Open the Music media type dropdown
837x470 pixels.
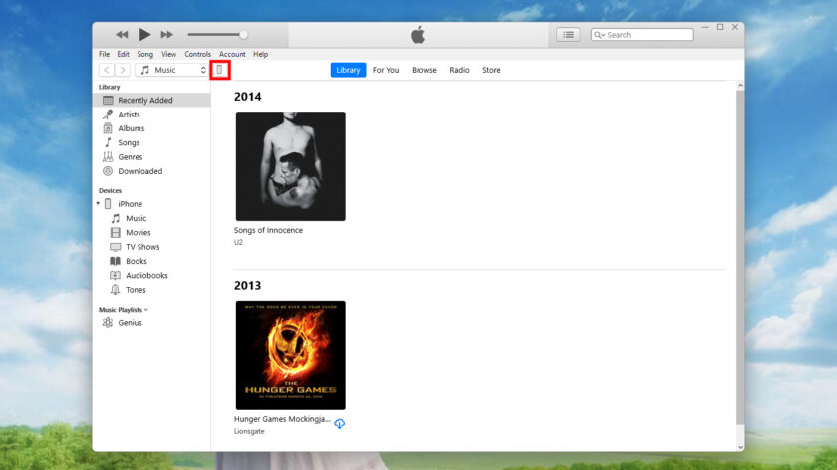[171, 70]
